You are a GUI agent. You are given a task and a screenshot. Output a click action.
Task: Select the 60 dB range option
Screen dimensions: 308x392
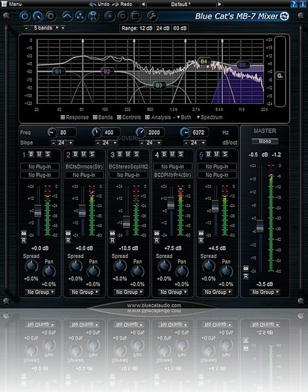180,28
